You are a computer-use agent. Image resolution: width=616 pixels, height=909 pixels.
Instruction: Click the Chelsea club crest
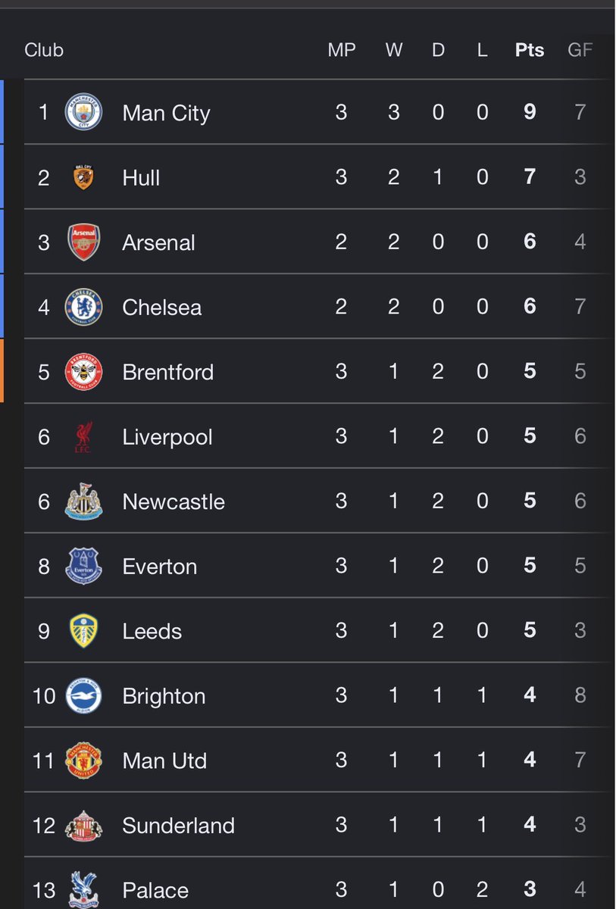pos(83,307)
